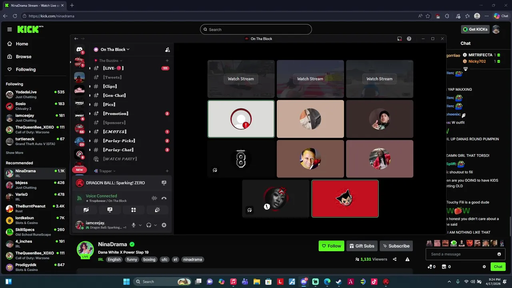Open the Discord inbox icon in title bar
This screenshot has height=288, width=512.
[x=399, y=39]
